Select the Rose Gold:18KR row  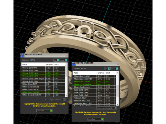tap(94, 95)
